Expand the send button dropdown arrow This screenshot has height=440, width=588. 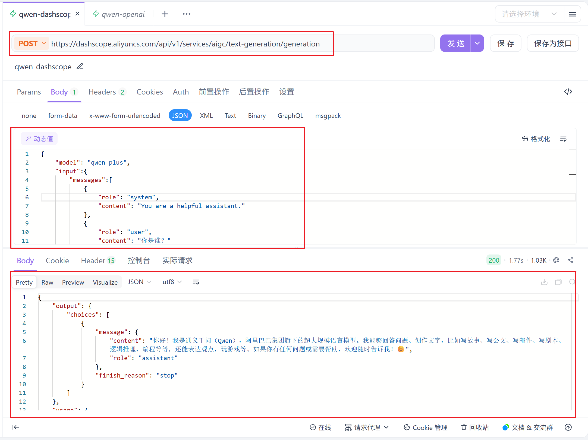[477, 43]
